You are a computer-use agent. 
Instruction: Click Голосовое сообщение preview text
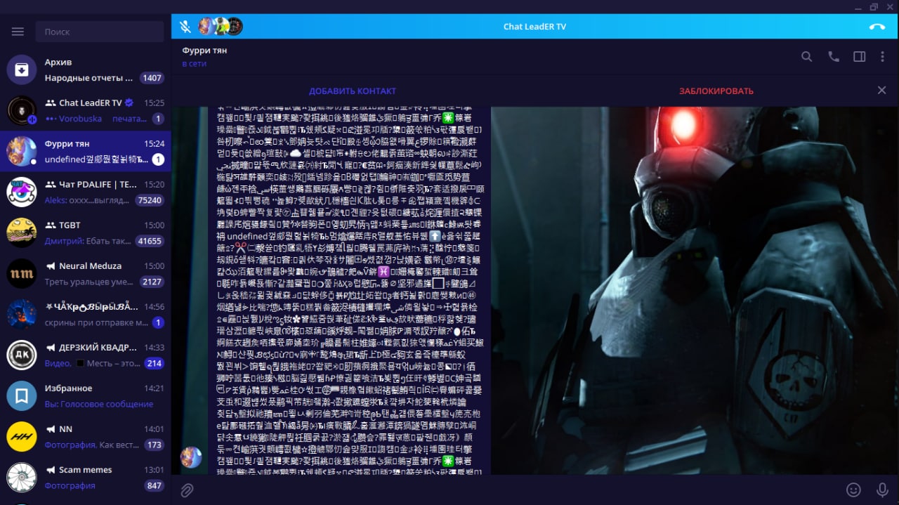click(x=107, y=404)
